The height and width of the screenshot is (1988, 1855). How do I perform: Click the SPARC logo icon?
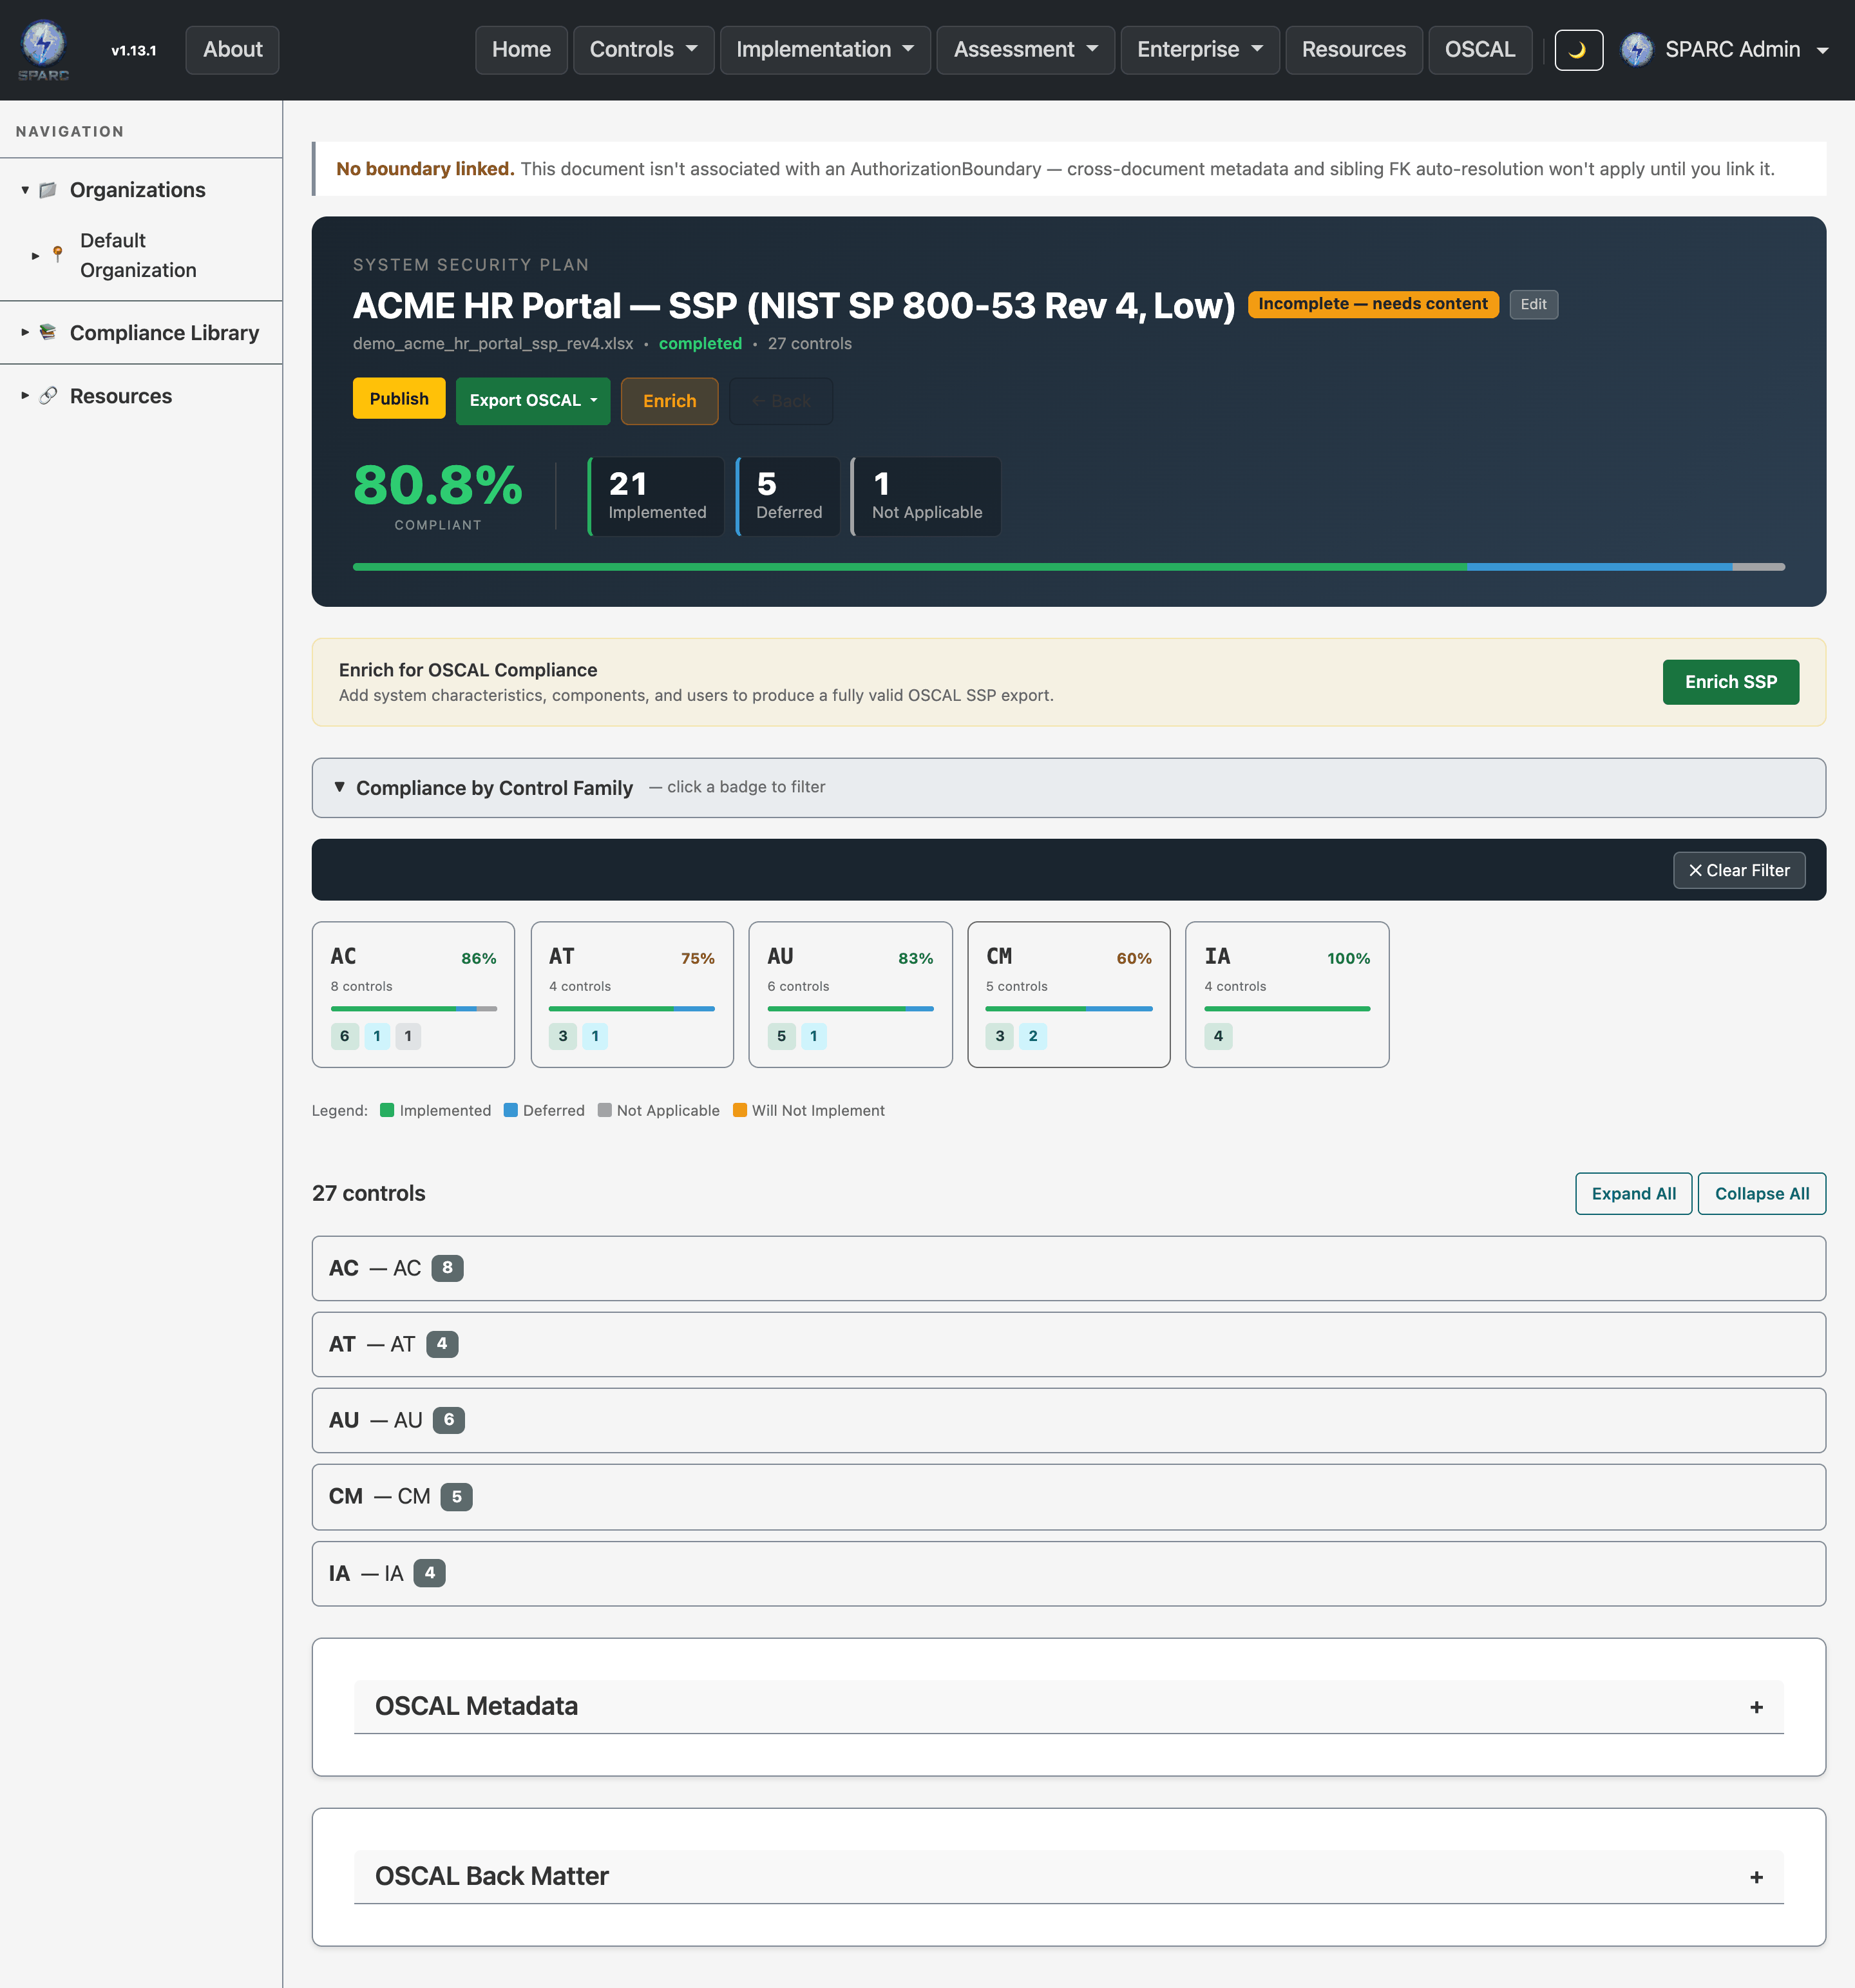[43, 49]
